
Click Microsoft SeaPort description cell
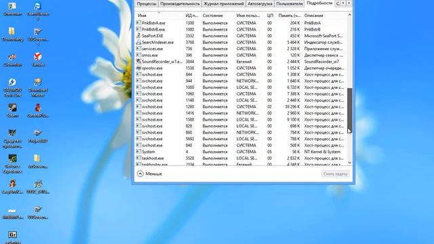pos(323,36)
